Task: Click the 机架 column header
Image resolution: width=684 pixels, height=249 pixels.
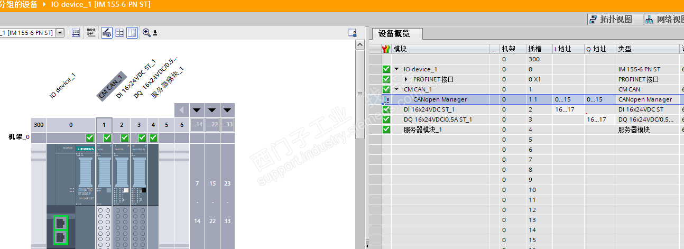Action: [x=512, y=49]
